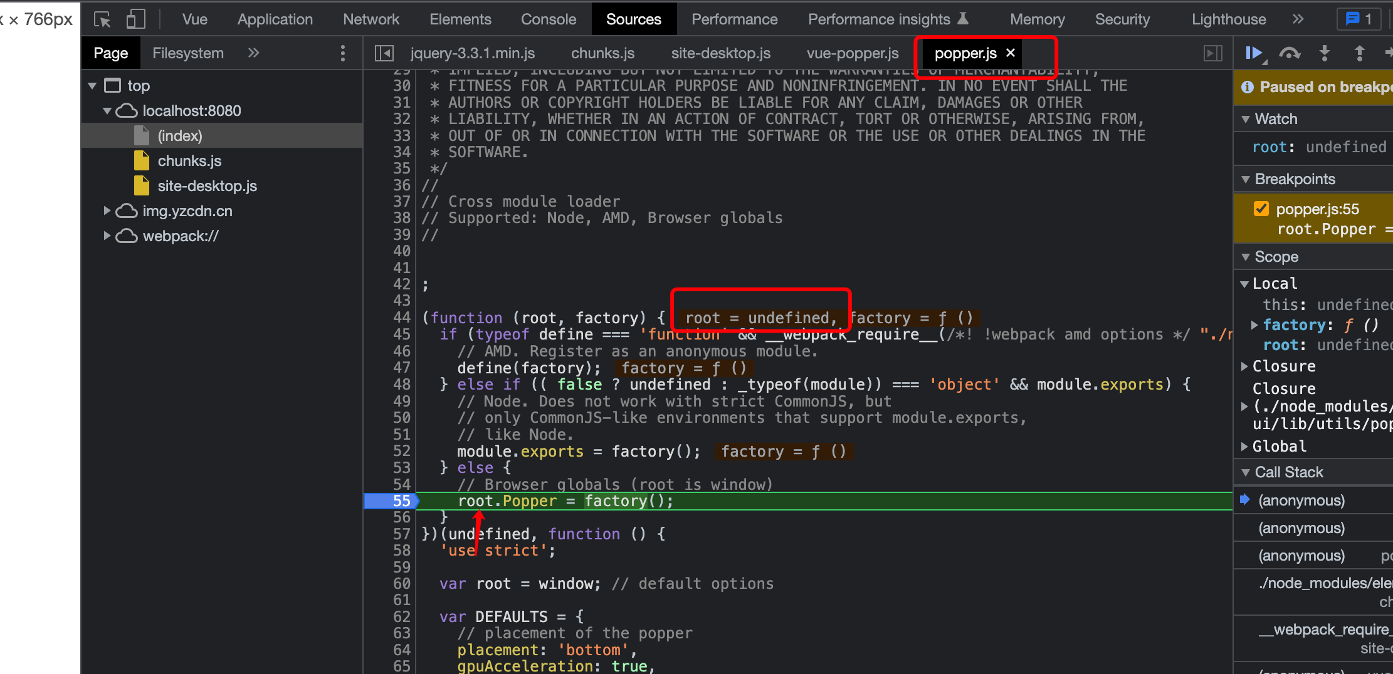Resume script execution button

(x=1254, y=53)
